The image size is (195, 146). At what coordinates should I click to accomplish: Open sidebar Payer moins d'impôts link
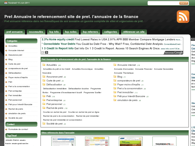18,77
